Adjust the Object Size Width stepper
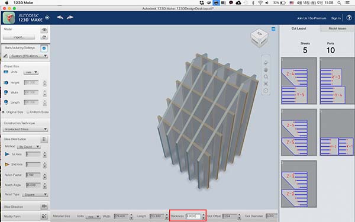 45,93
